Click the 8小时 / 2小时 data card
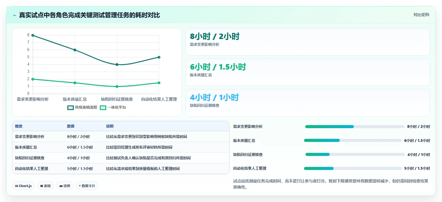 (308, 42)
